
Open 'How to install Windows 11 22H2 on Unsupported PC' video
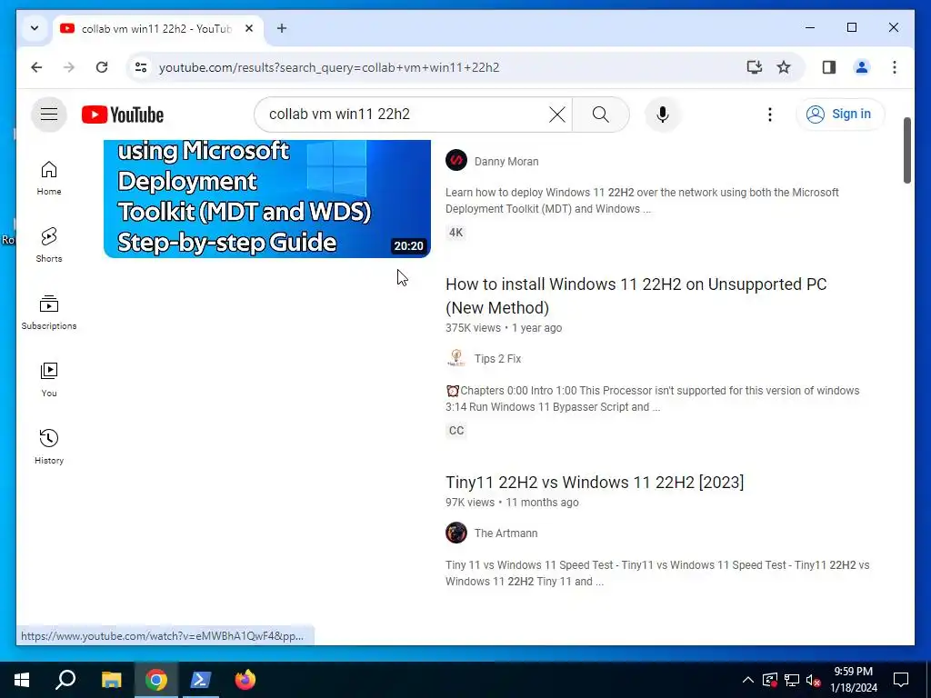pos(636,295)
